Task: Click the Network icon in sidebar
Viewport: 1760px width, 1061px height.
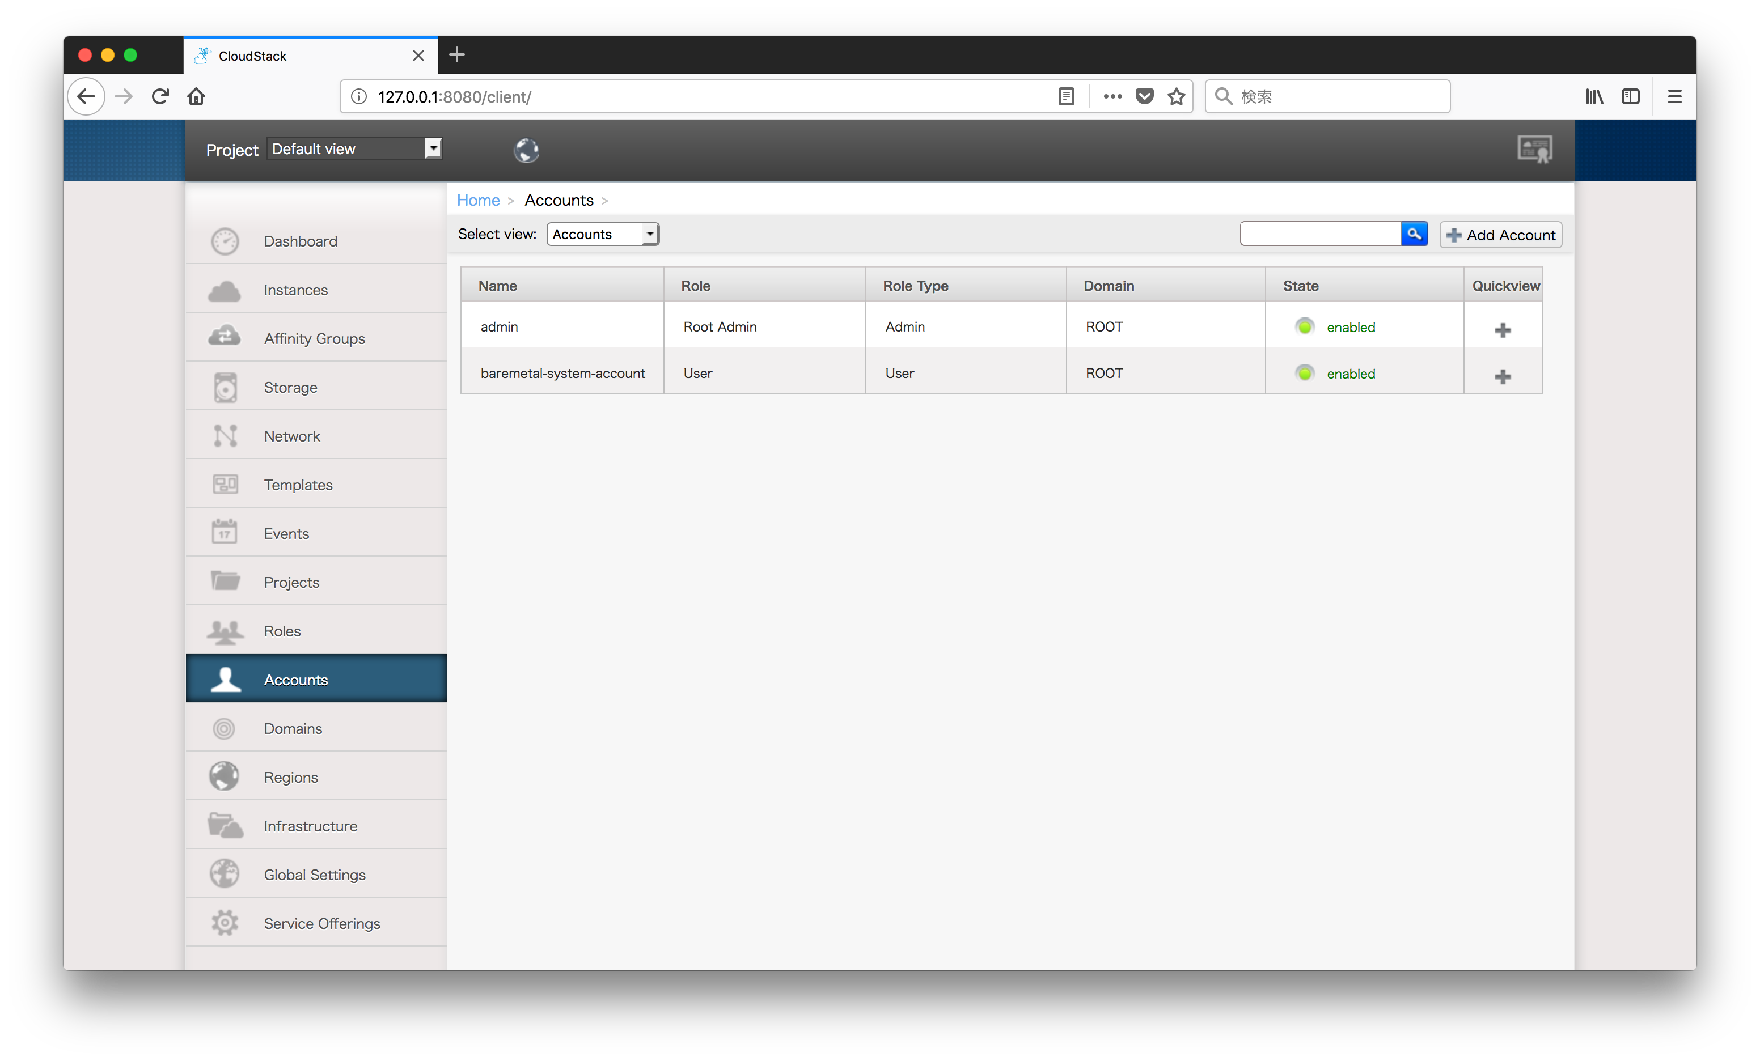Action: click(x=225, y=436)
